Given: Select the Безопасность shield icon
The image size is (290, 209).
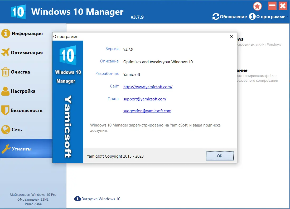Looking at the screenshot, I should click(6, 110).
